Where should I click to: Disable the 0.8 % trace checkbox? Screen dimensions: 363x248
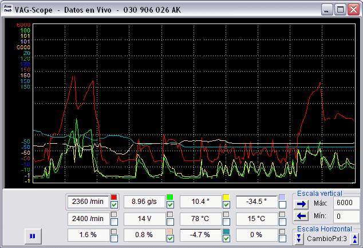click(170, 238)
